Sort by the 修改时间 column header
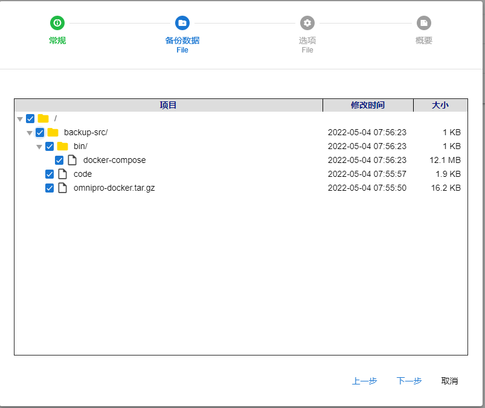The width and height of the screenshot is (485, 408). tap(368, 105)
